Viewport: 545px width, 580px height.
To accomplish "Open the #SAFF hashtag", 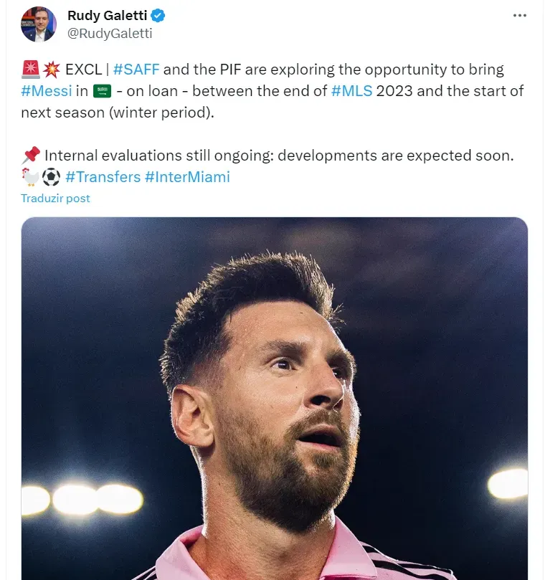I will pyautogui.click(x=136, y=70).
